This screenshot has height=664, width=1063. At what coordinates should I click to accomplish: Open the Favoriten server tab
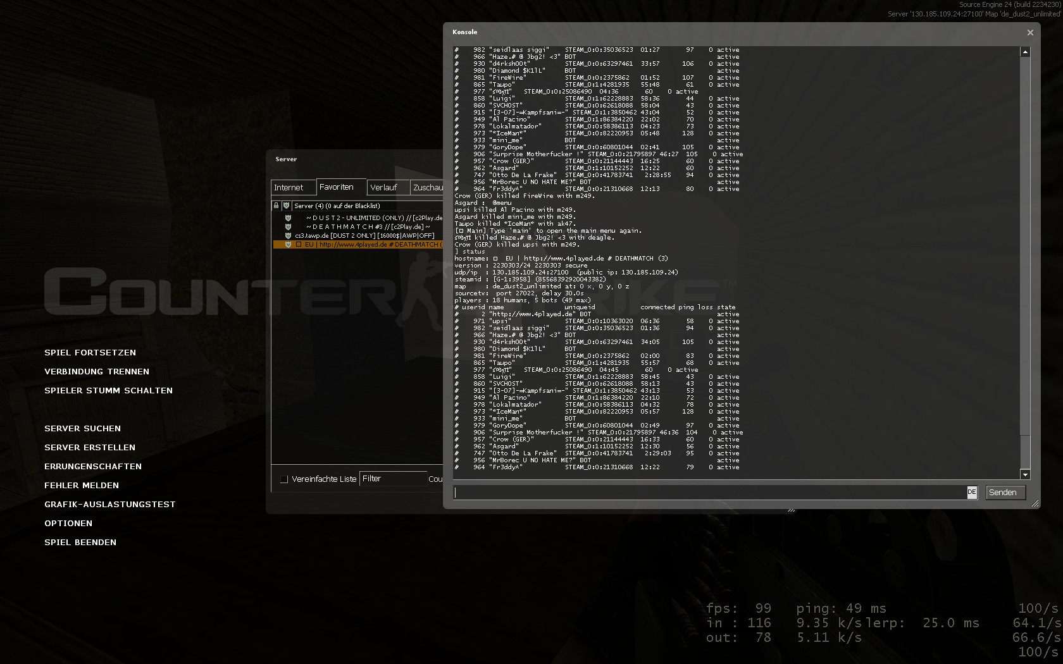tap(341, 187)
